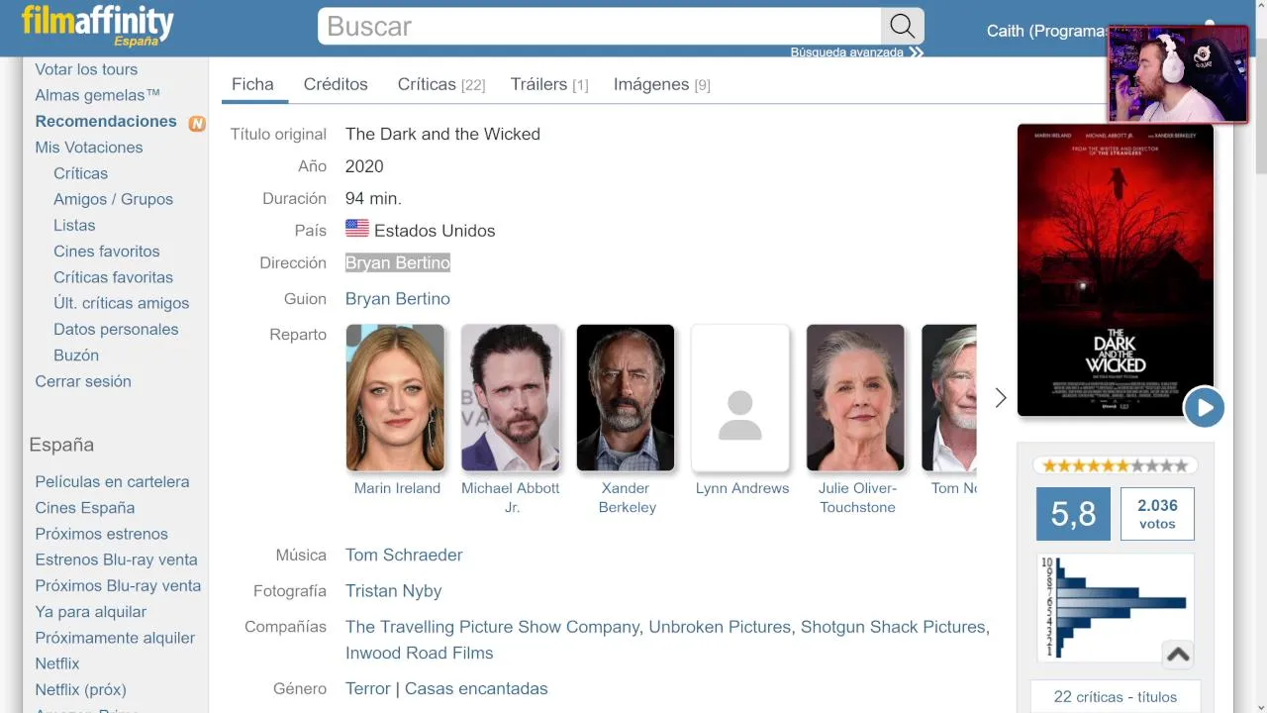Click the star rating bar

1116,465
